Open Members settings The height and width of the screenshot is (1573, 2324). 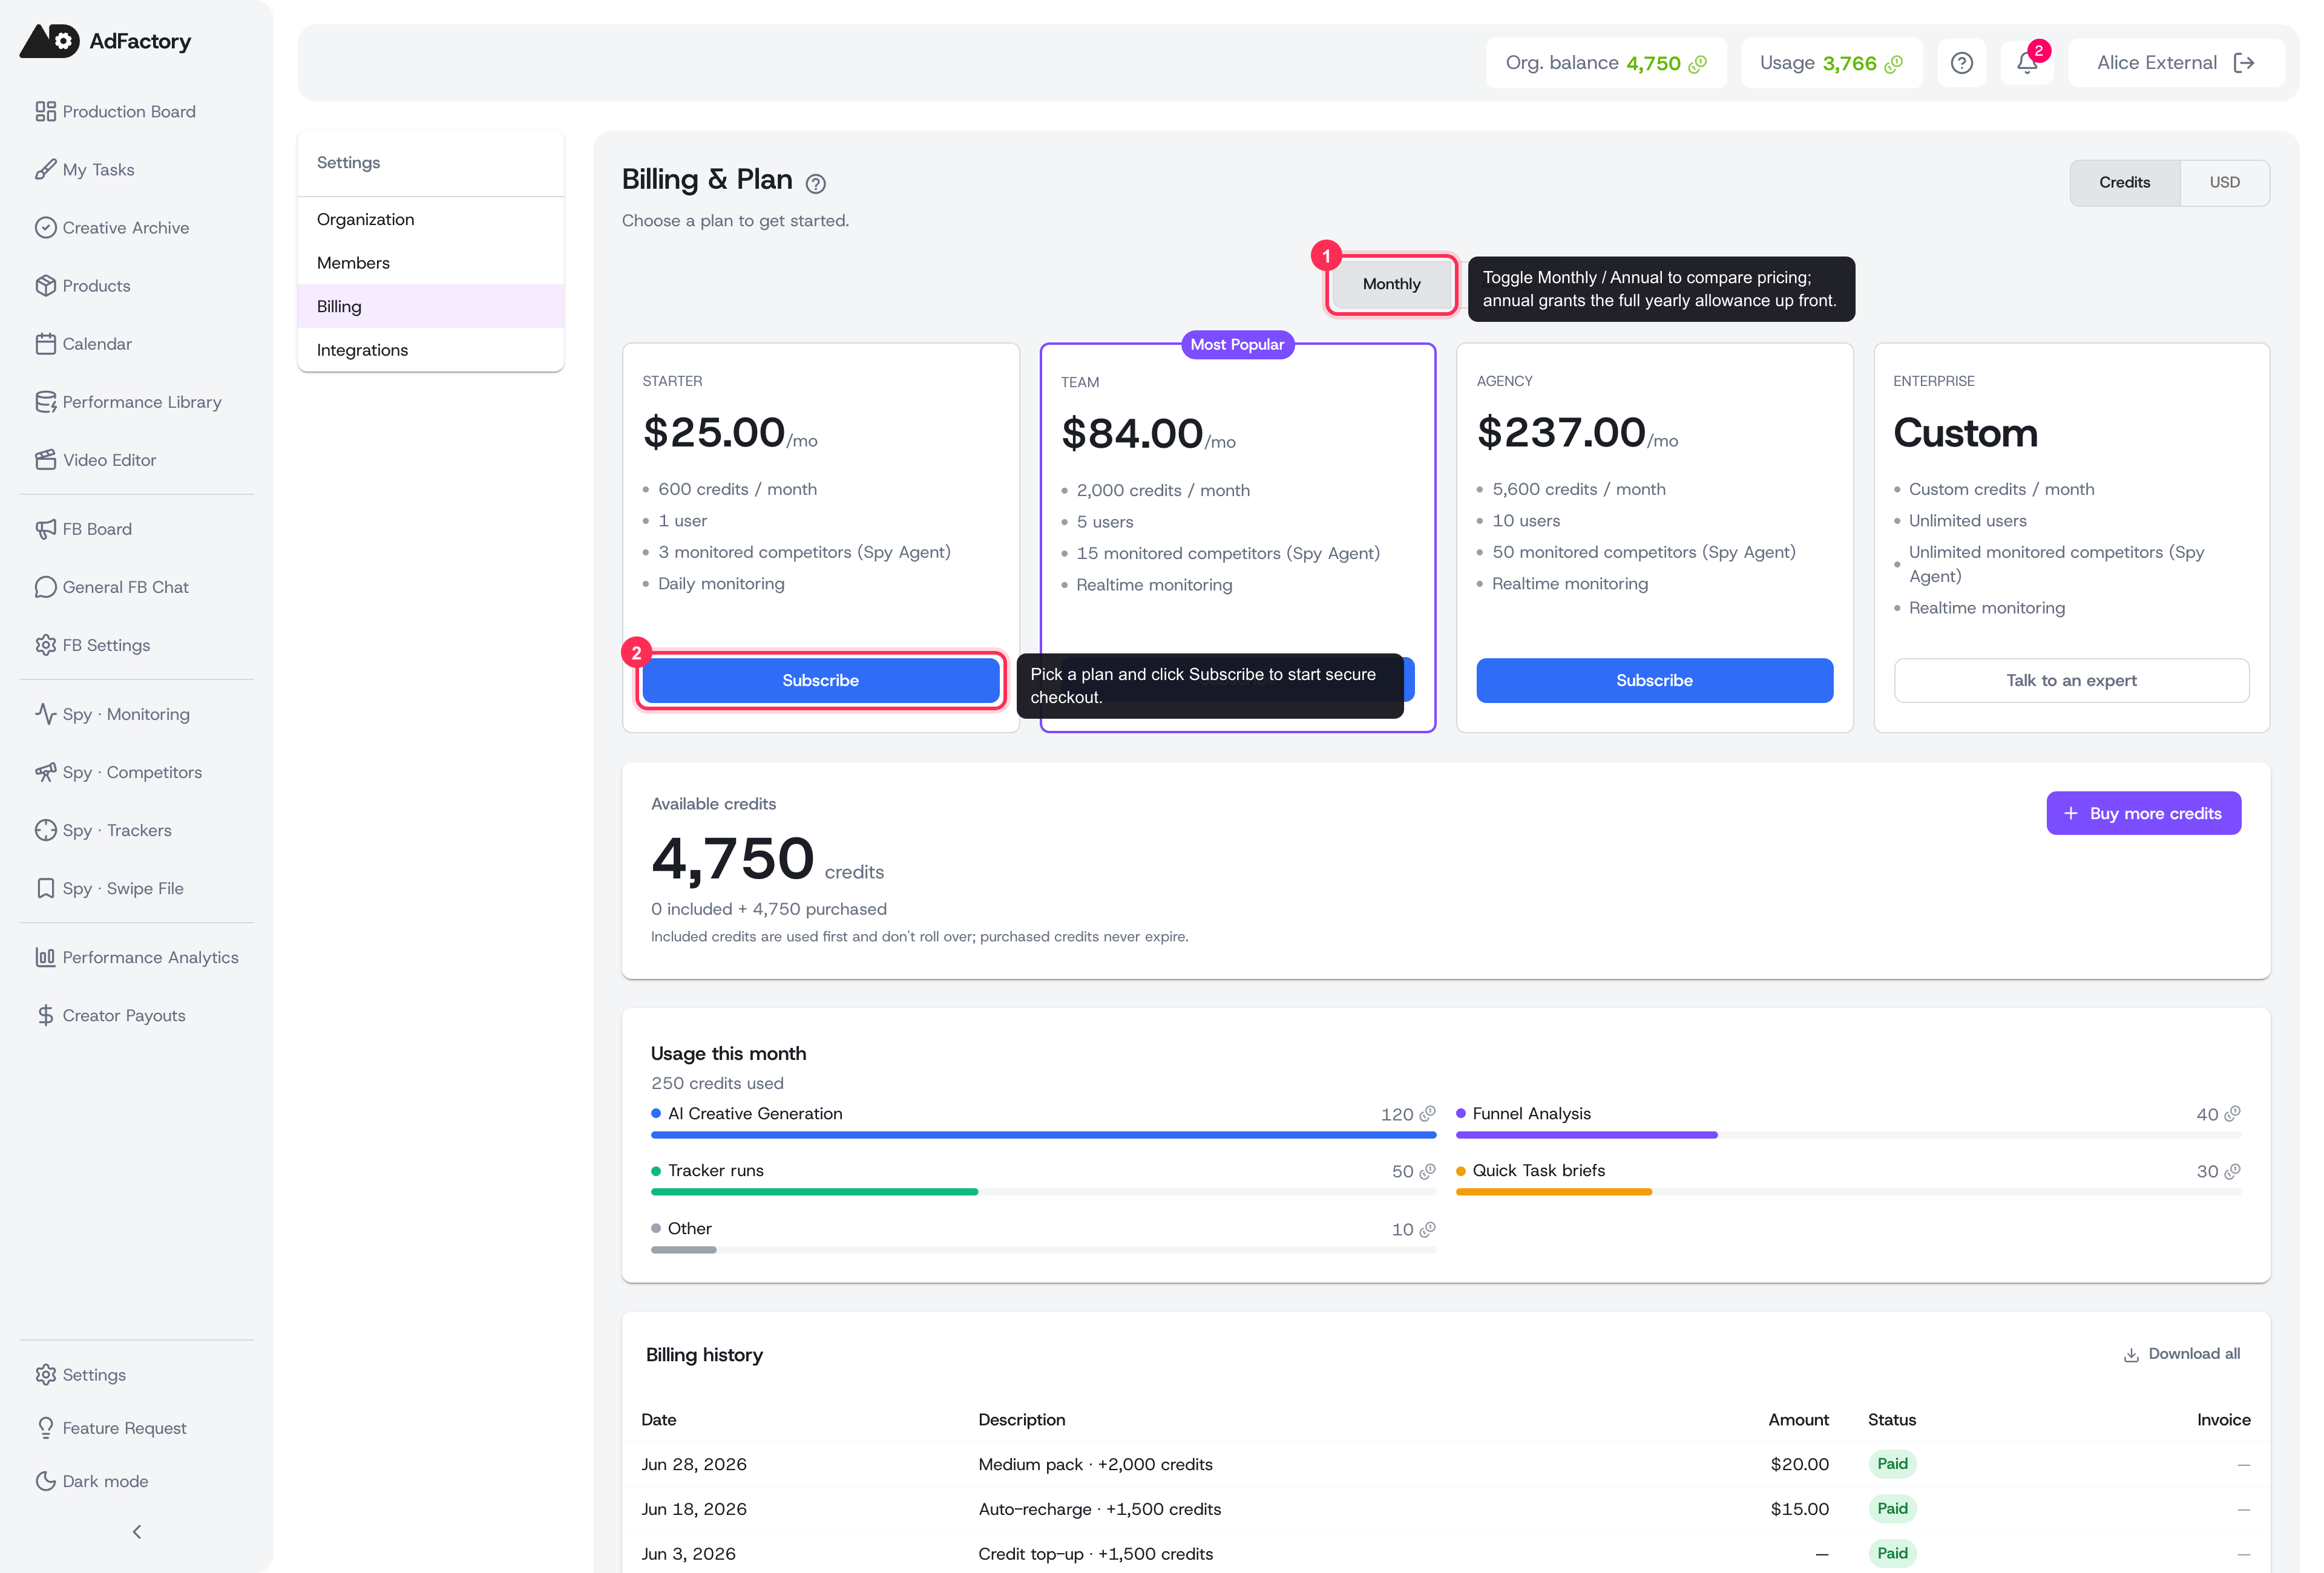pos(431,262)
